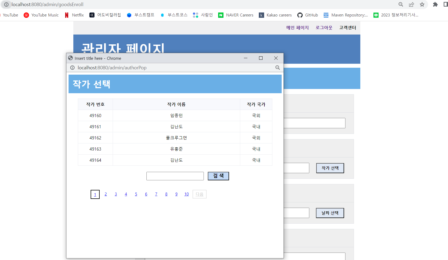Open the NAVER Careers bookmark
448x260 pixels.
point(236,15)
